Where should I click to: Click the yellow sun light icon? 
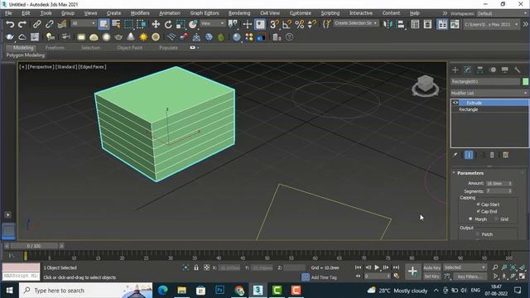pyautogui.click(x=143, y=37)
